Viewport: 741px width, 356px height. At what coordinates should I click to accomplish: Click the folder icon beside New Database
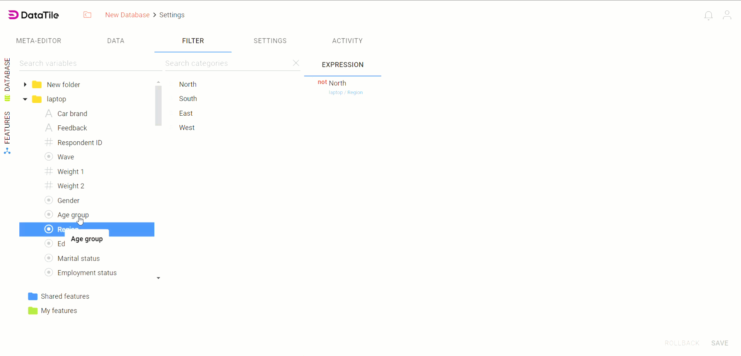(87, 15)
